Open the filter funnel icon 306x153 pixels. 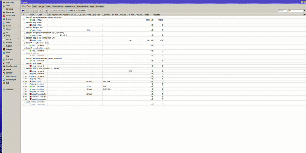[x=46, y=11]
